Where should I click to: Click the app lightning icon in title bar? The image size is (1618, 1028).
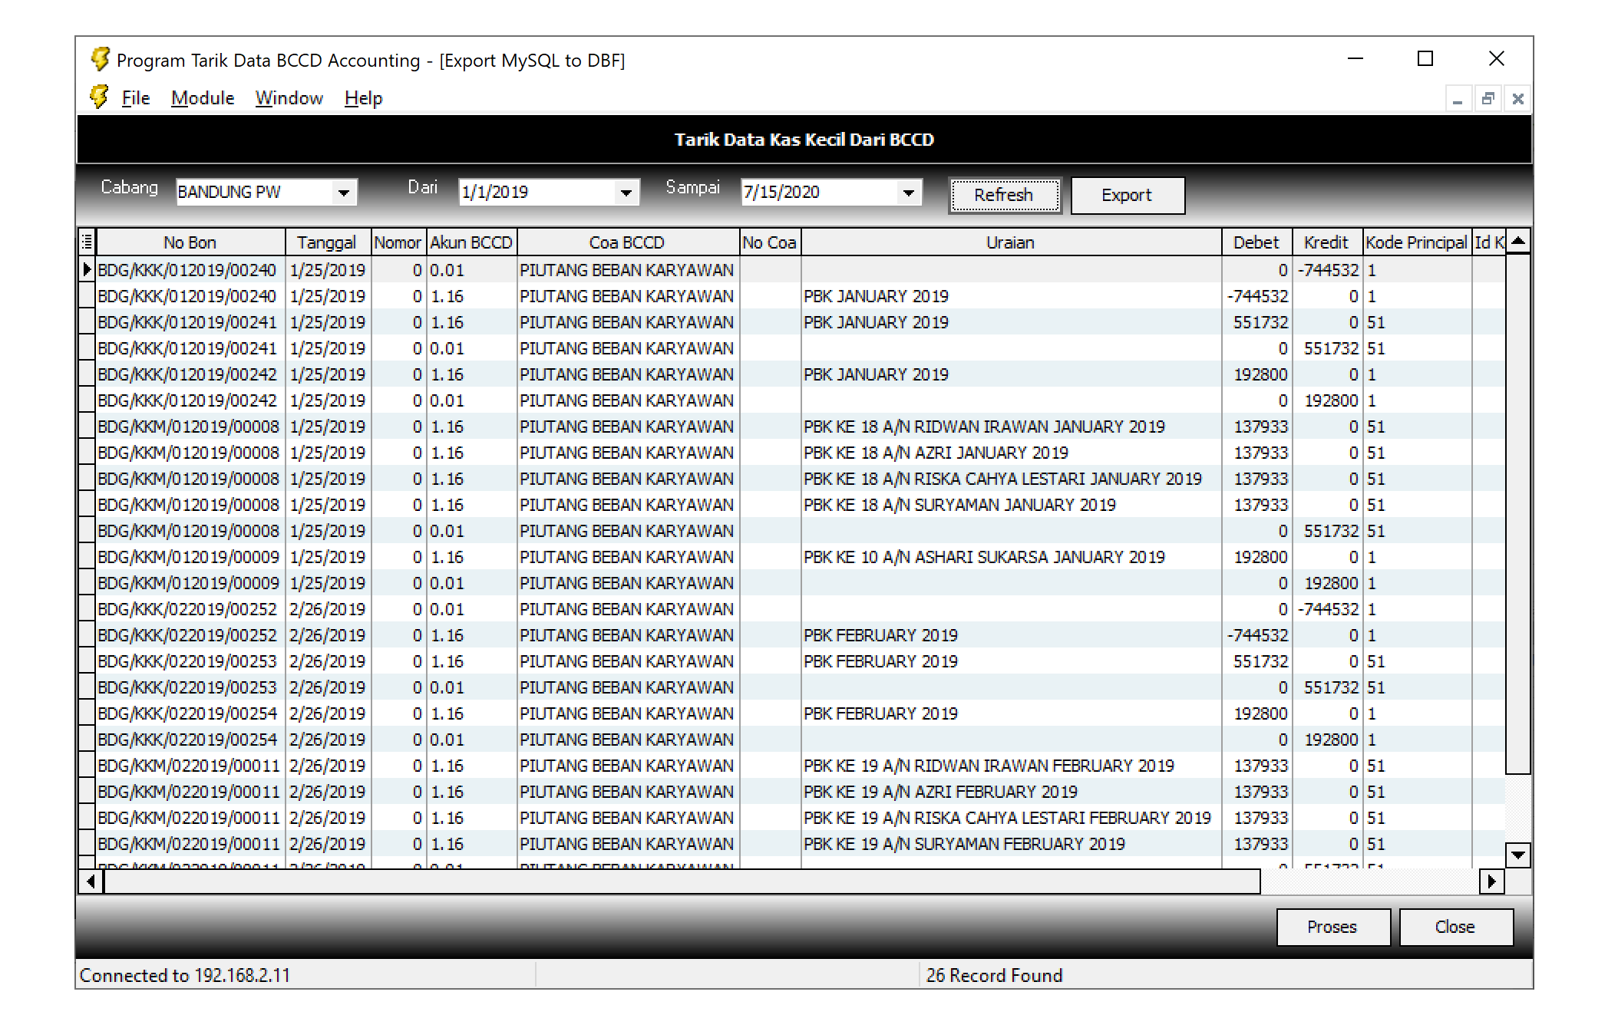pos(100,59)
